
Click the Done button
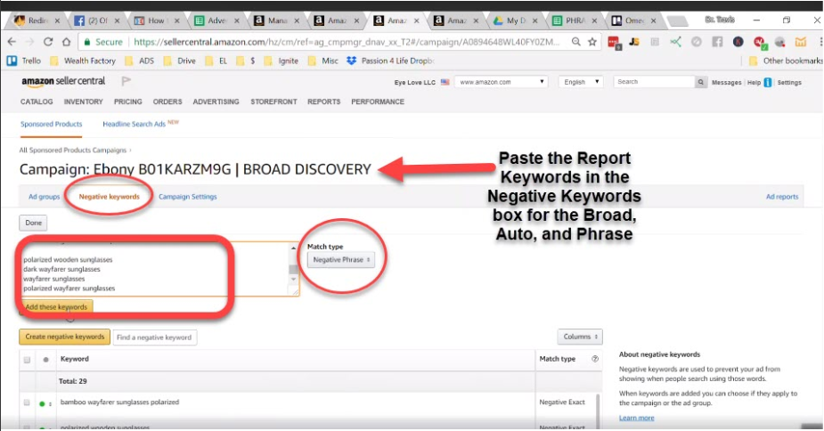[33, 223]
